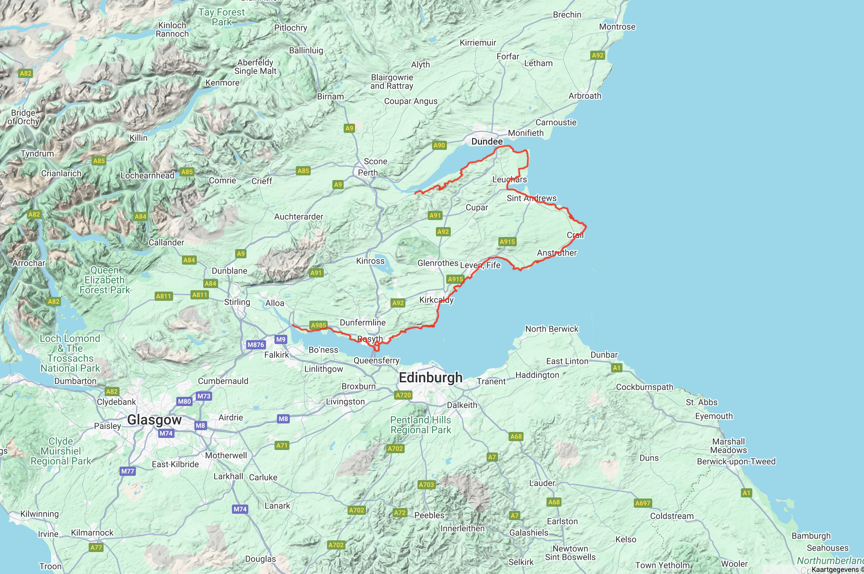Click the North Berwick town label
864x574 pixels.
pyautogui.click(x=552, y=329)
